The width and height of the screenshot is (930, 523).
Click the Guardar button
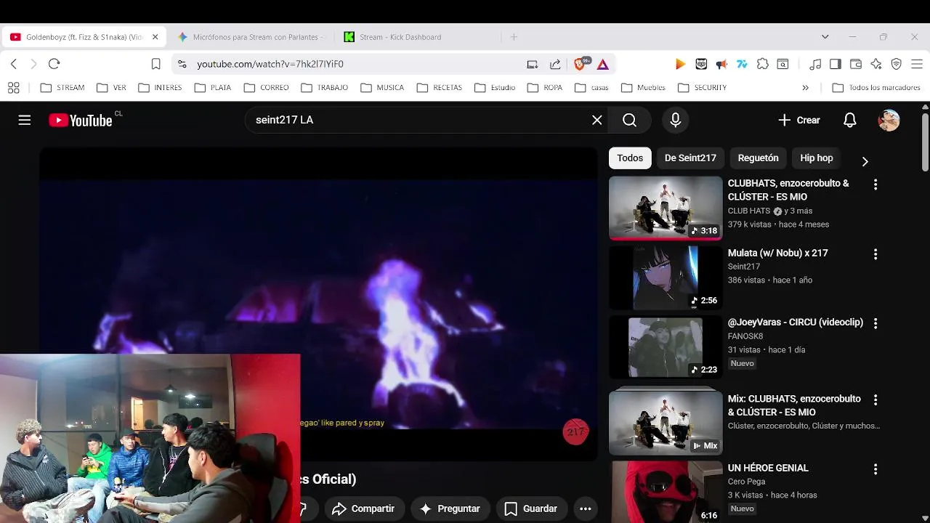pyautogui.click(x=531, y=508)
